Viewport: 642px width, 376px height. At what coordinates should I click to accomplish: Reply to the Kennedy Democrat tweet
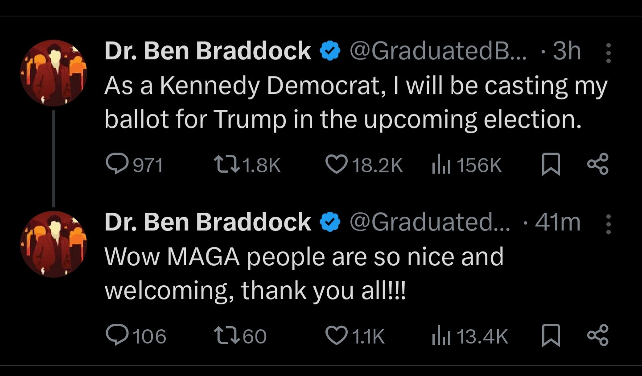(117, 164)
